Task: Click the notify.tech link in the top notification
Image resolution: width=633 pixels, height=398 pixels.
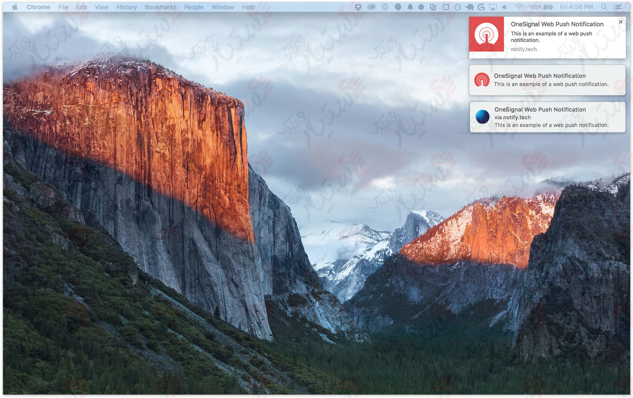Action: pos(523,49)
